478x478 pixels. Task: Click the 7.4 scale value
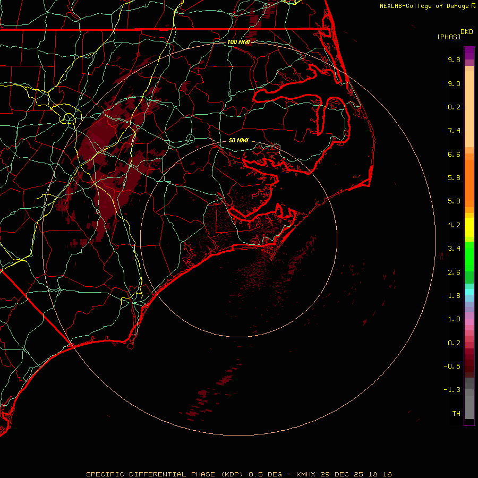point(454,131)
